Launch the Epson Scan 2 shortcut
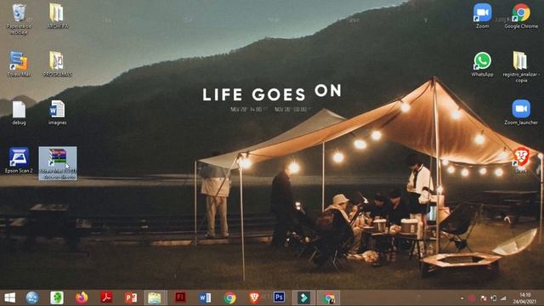 coord(19,160)
